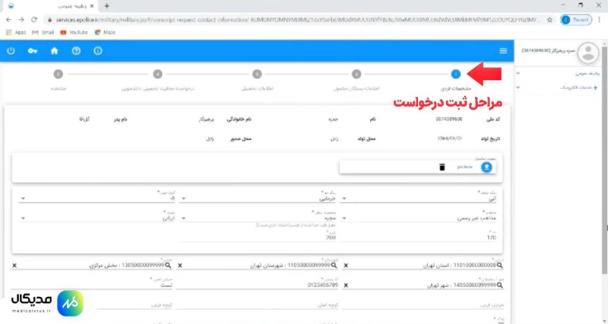Click the info circle icon
The image size is (608, 324).
click(97, 51)
